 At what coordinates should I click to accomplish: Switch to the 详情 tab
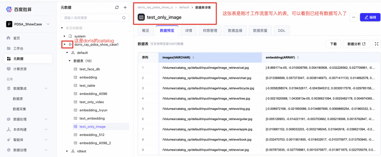click(189, 31)
